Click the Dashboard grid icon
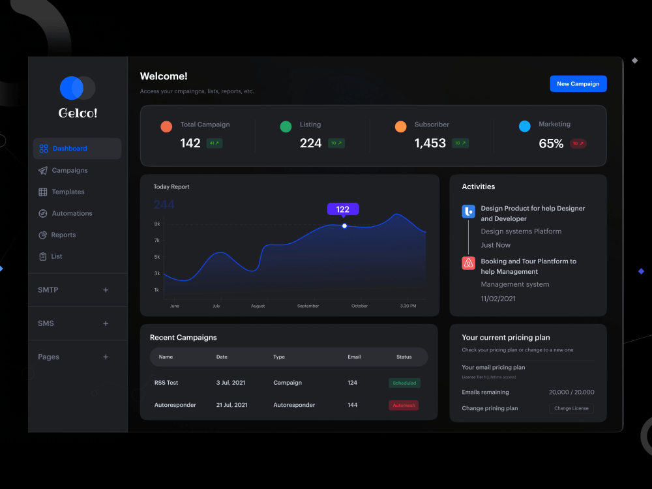The image size is (652, 489). point(44,149)
